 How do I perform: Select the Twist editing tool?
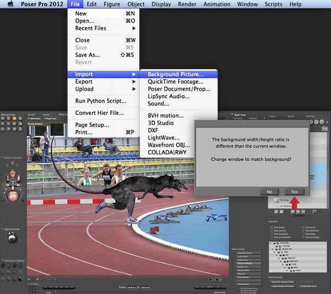(x=9, y=118)
